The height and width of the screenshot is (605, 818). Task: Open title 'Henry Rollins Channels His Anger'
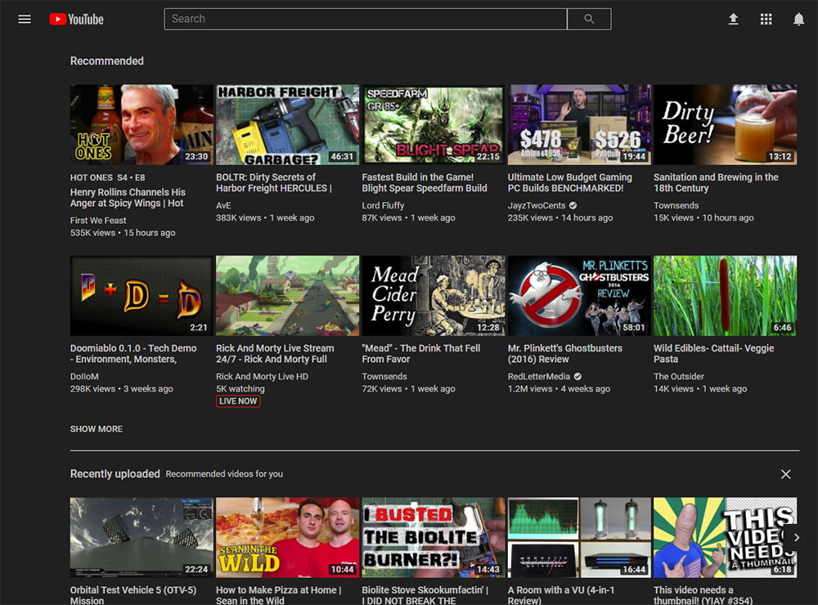pos(128,198)
